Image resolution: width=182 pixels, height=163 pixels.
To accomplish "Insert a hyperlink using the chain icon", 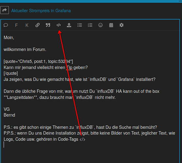I will pos(38,25).
